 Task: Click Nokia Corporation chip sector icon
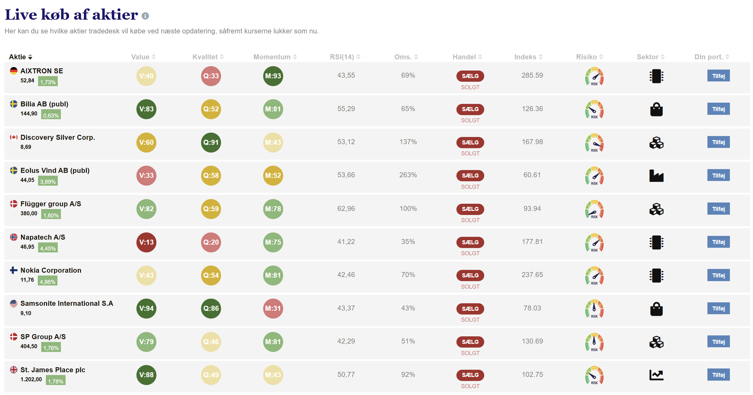[x=656, y=276]
